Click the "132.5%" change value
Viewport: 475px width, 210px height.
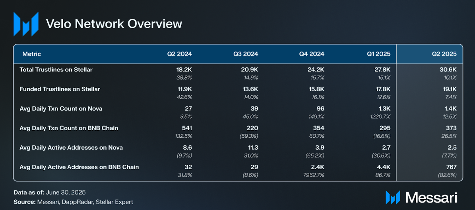click(x=184, y=137)
